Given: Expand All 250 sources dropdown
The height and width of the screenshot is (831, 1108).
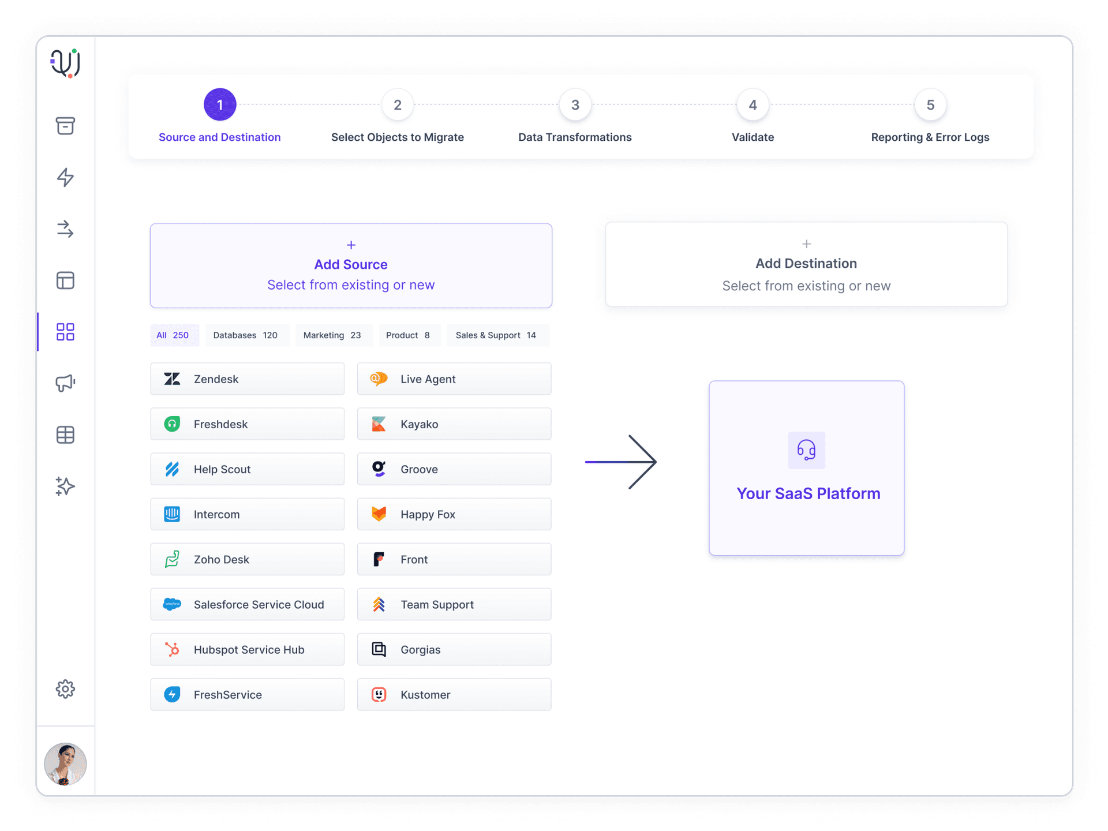Looking at the screenshot, I should pos(172,335).
